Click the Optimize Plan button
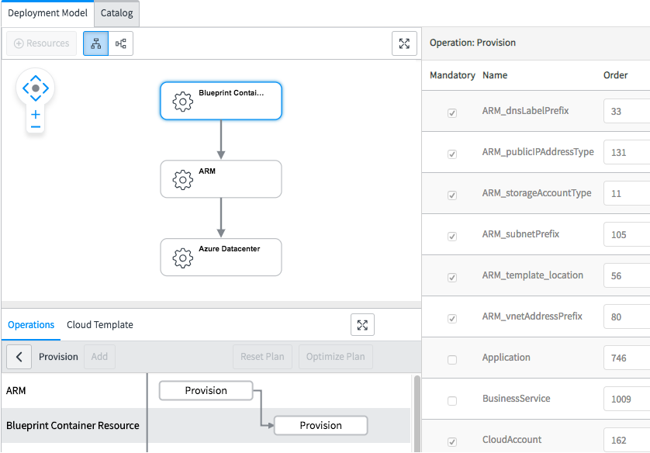Viewport: 650px width, 453px height. click(335, 357)
